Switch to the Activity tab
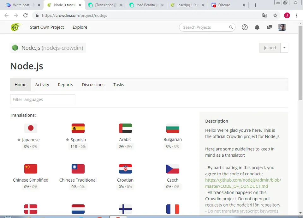 coord(42,85)
